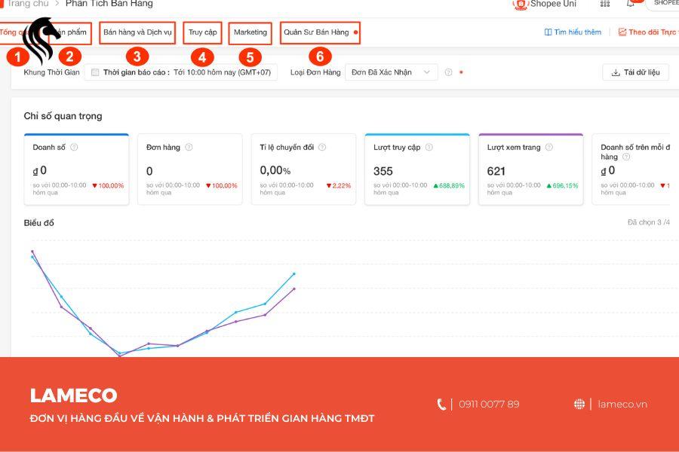Click help icon for Doanh số trên mỗi đơn hàng
This screenshot has width=679, height=452.
[626, 157]
